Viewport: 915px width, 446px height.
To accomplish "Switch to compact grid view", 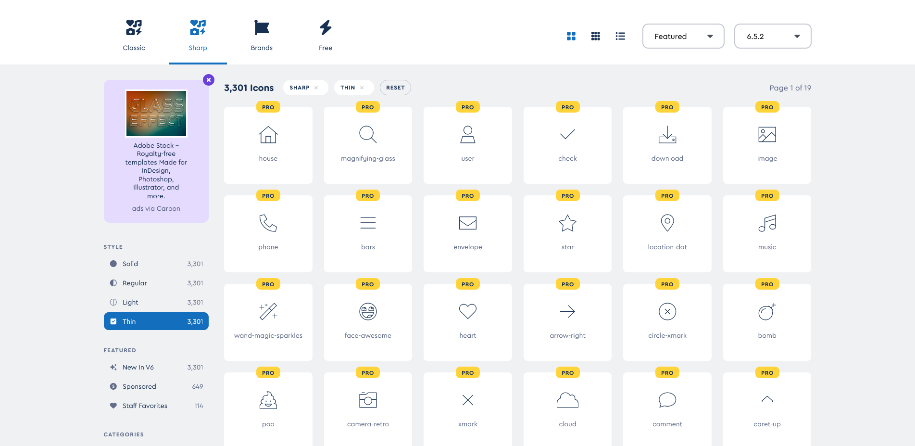I will (x=595, y=36).
